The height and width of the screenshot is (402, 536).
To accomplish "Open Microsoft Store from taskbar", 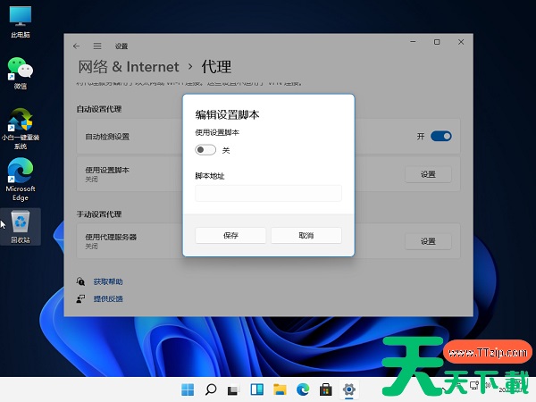I will tap(326, 389).
